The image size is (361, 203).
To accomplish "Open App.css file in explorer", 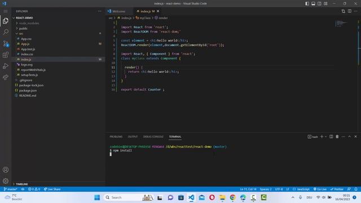I will [x=26, y=39].
